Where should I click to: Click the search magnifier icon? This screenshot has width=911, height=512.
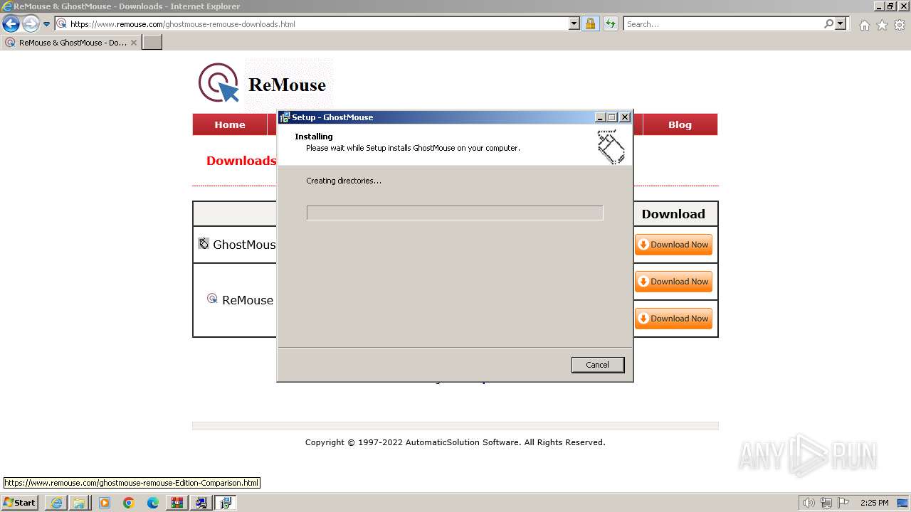(x=828, y=23)
